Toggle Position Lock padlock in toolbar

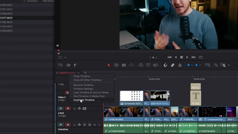click(x=180, y=65)
